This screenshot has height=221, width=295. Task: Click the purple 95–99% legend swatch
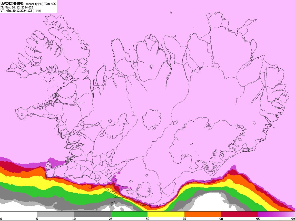click(x=276, y=214)
